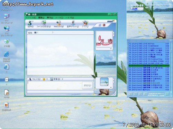Image resolution: width=173 pixels, height=129 pixels.
Task: Open My Network Places desktop icon
Action: (x=7, y=31)
